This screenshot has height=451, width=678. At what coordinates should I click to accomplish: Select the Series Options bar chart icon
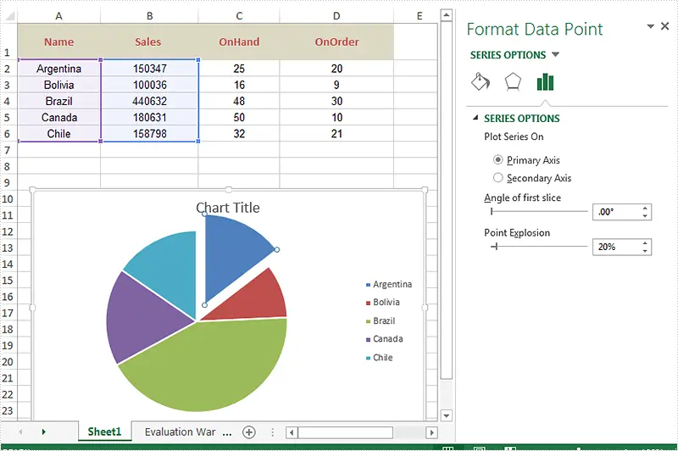click(545, 82)
